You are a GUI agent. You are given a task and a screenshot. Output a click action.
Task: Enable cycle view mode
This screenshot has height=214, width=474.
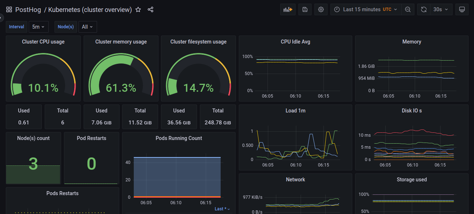(462, 9)
